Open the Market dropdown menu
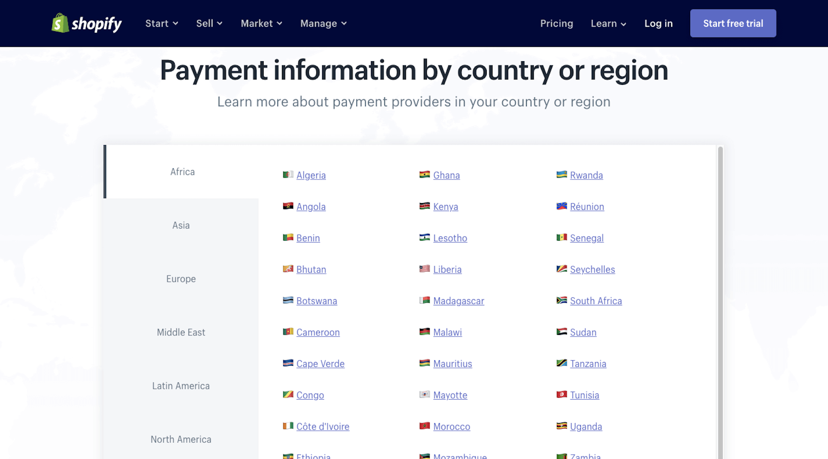 click(261, 23)
